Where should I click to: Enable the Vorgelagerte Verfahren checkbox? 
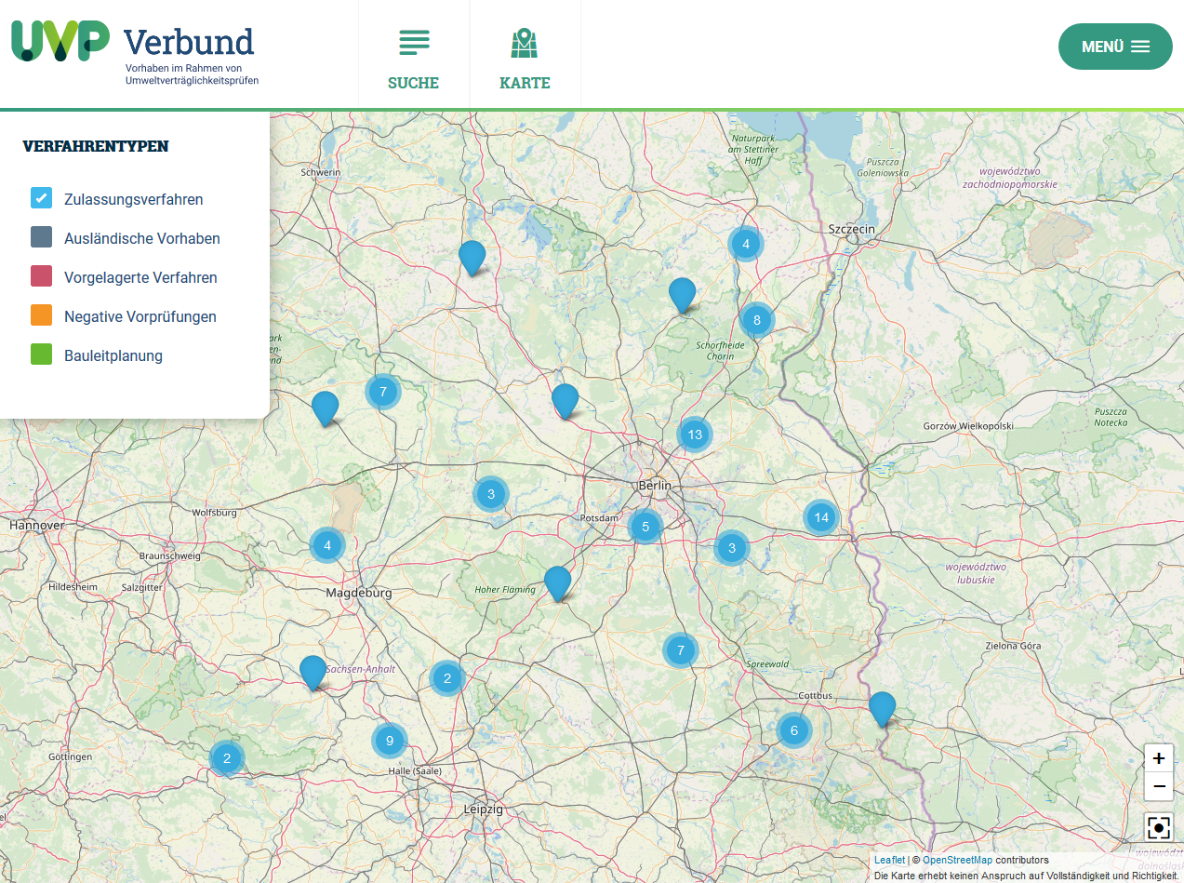click(x=41, y=276)
